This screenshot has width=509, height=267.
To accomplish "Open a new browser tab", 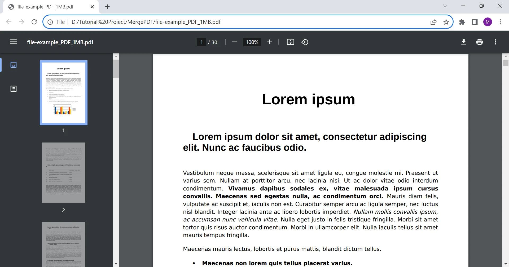I will pos(107,7).
